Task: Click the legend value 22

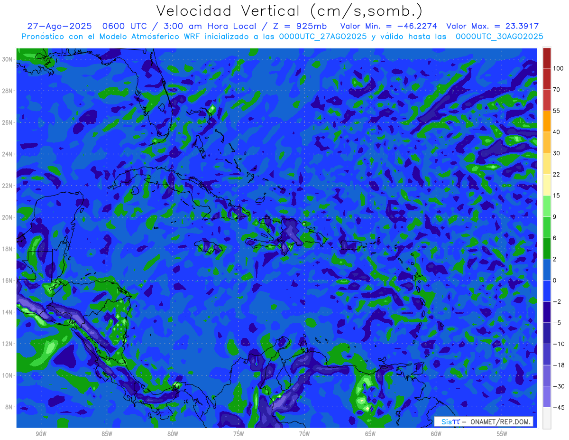Action: pos(556,174)
